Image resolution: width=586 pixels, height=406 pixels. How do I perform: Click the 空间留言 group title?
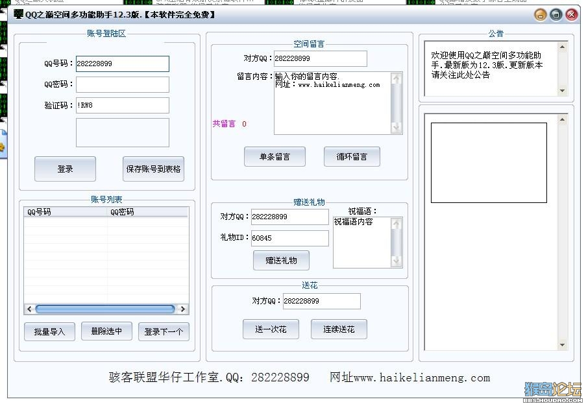pyautogui.click(x=309, y=44)
